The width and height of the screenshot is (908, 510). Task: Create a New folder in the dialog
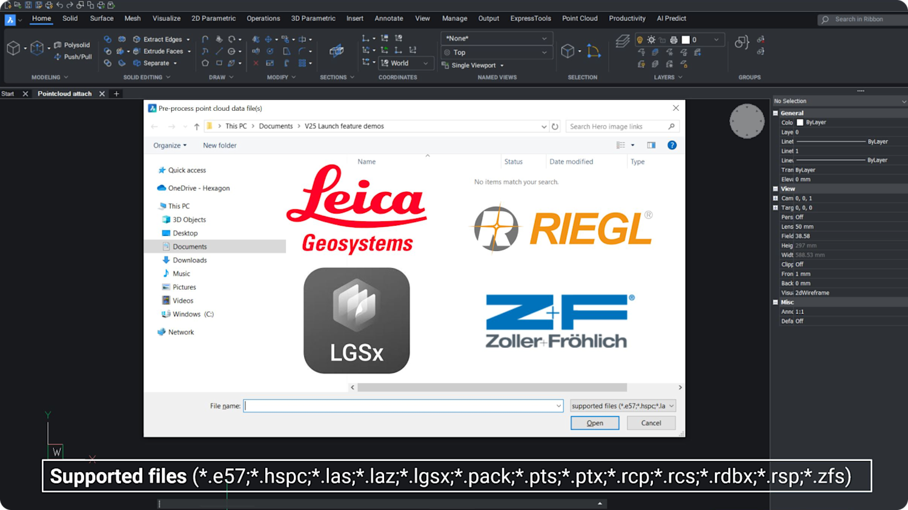coord(219,145)
